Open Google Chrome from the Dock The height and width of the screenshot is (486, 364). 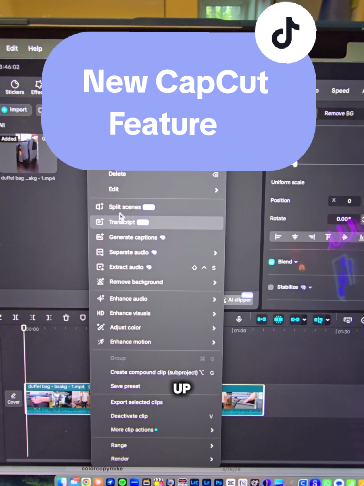86,482
